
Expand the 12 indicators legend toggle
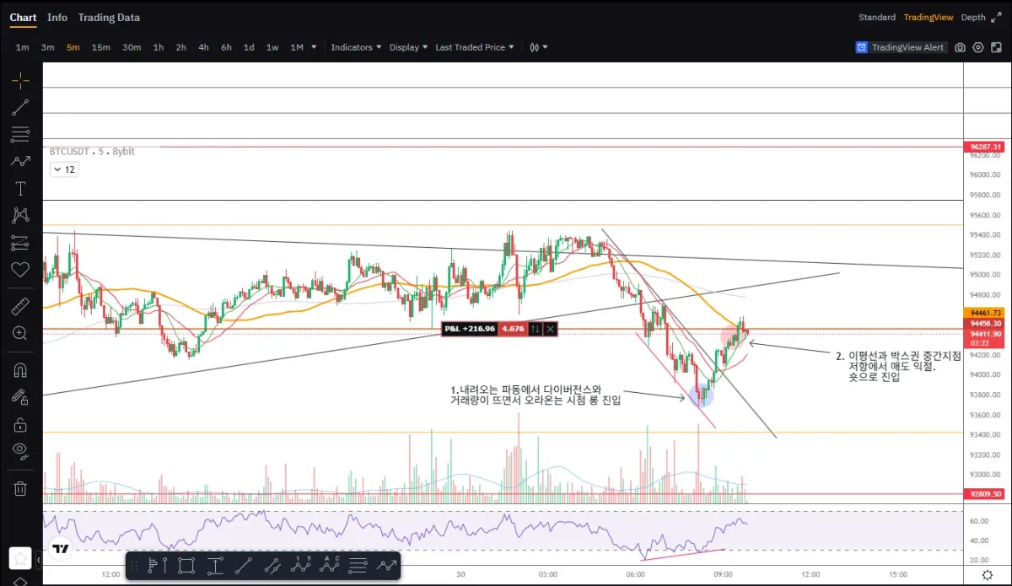pyautogui.click(x=64, y=169)
